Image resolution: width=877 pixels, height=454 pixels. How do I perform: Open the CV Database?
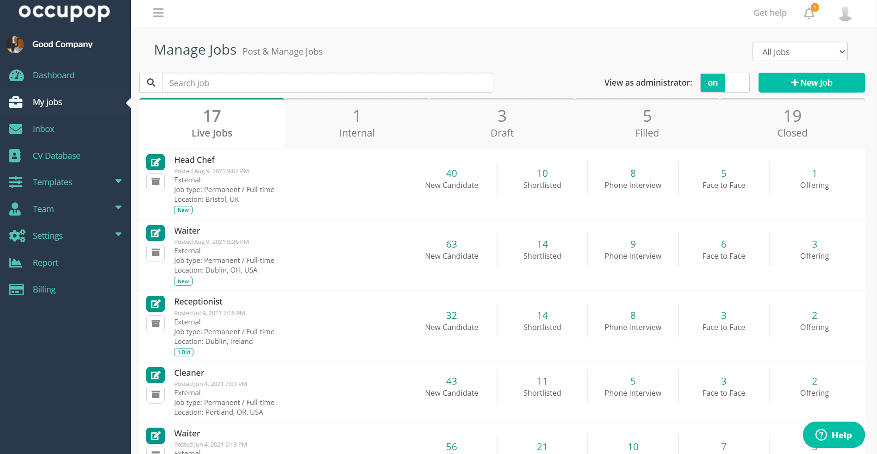[56, 155]
